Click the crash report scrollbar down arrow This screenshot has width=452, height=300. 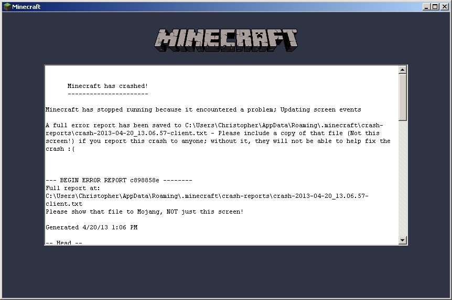[402, 240]
